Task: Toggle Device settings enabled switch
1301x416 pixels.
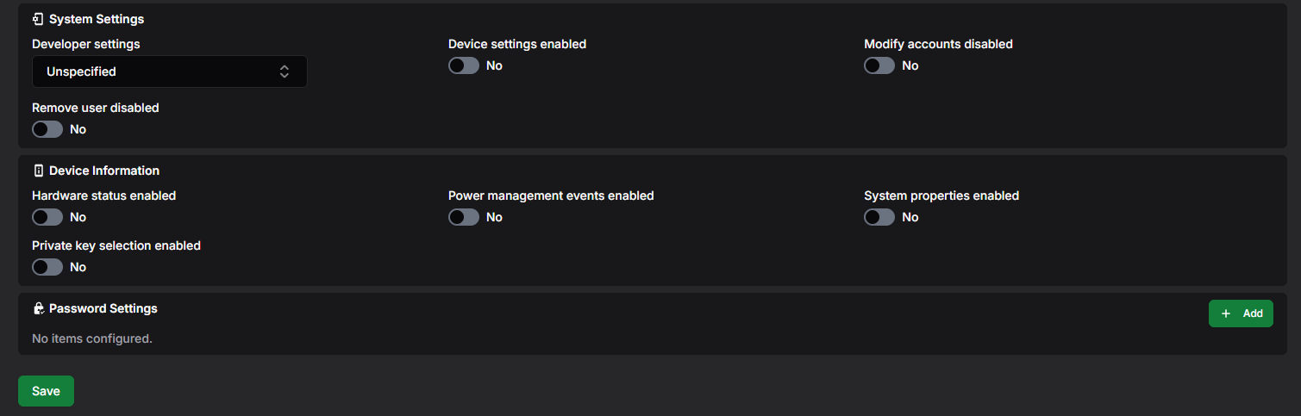Action: [464, 65]
